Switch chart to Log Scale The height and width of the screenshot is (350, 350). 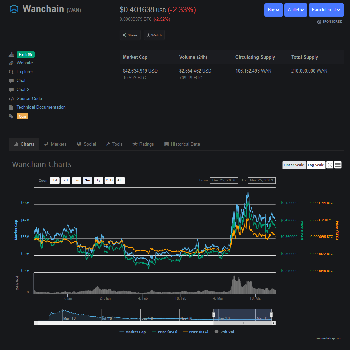pyautogui.click(x=316, y=165)
